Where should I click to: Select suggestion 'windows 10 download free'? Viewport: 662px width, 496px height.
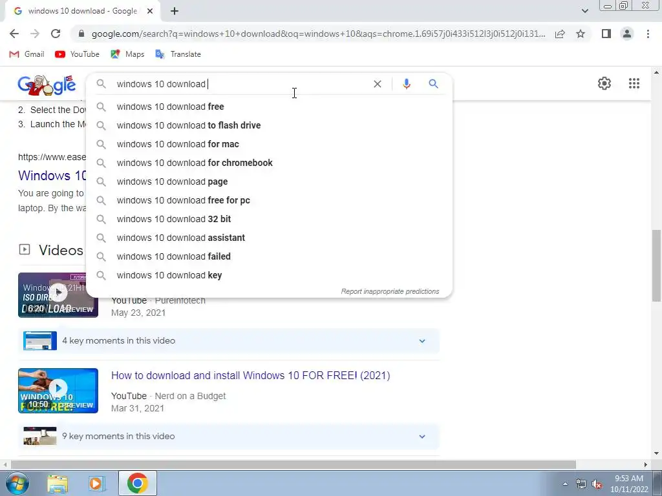(x=270, y=107)
